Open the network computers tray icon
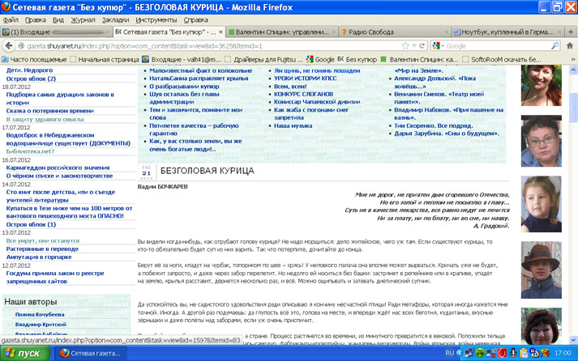The width and height of the screenshot is (578, 361). (x=469, y=353)
